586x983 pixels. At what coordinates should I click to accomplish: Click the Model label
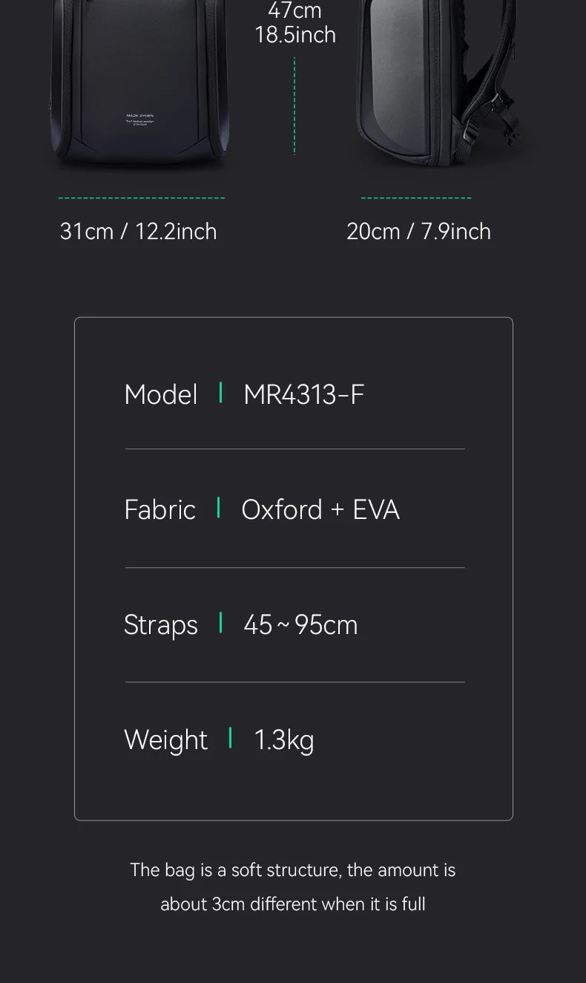click(x=161, y=394)
